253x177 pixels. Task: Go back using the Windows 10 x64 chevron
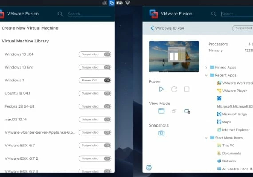point(152,28)
